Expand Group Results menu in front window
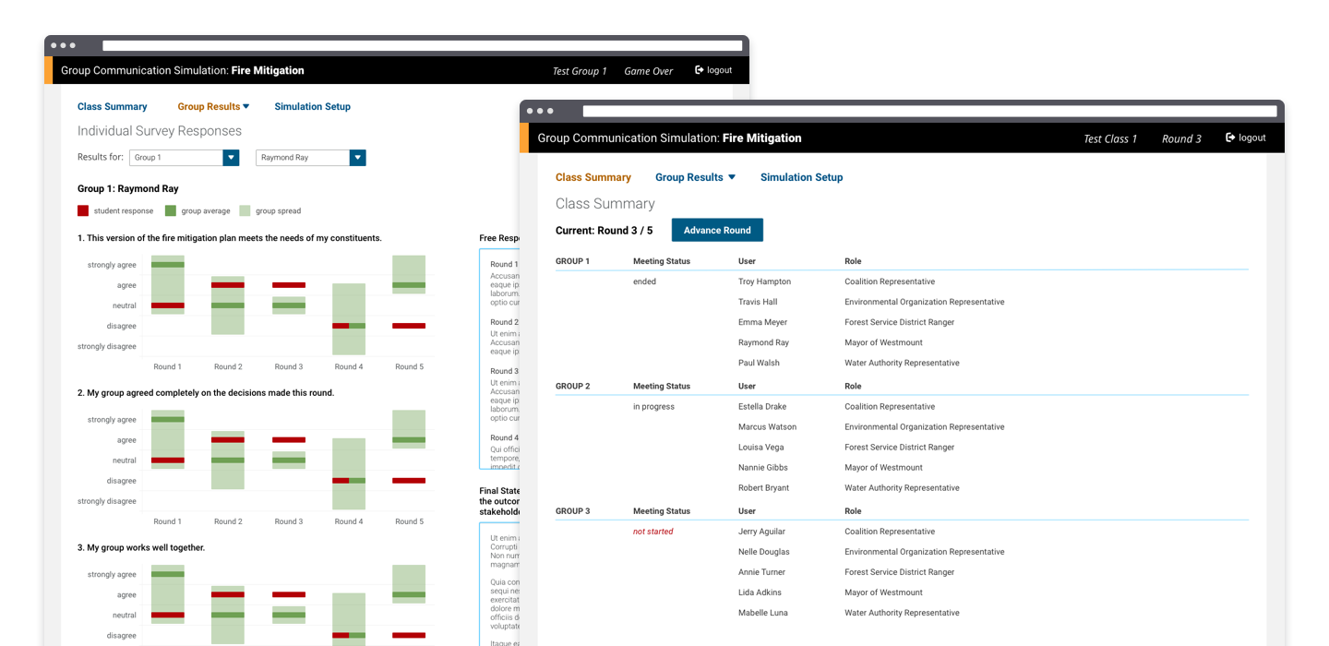This screenshot has height=646, width=1329. coord(695,177)
